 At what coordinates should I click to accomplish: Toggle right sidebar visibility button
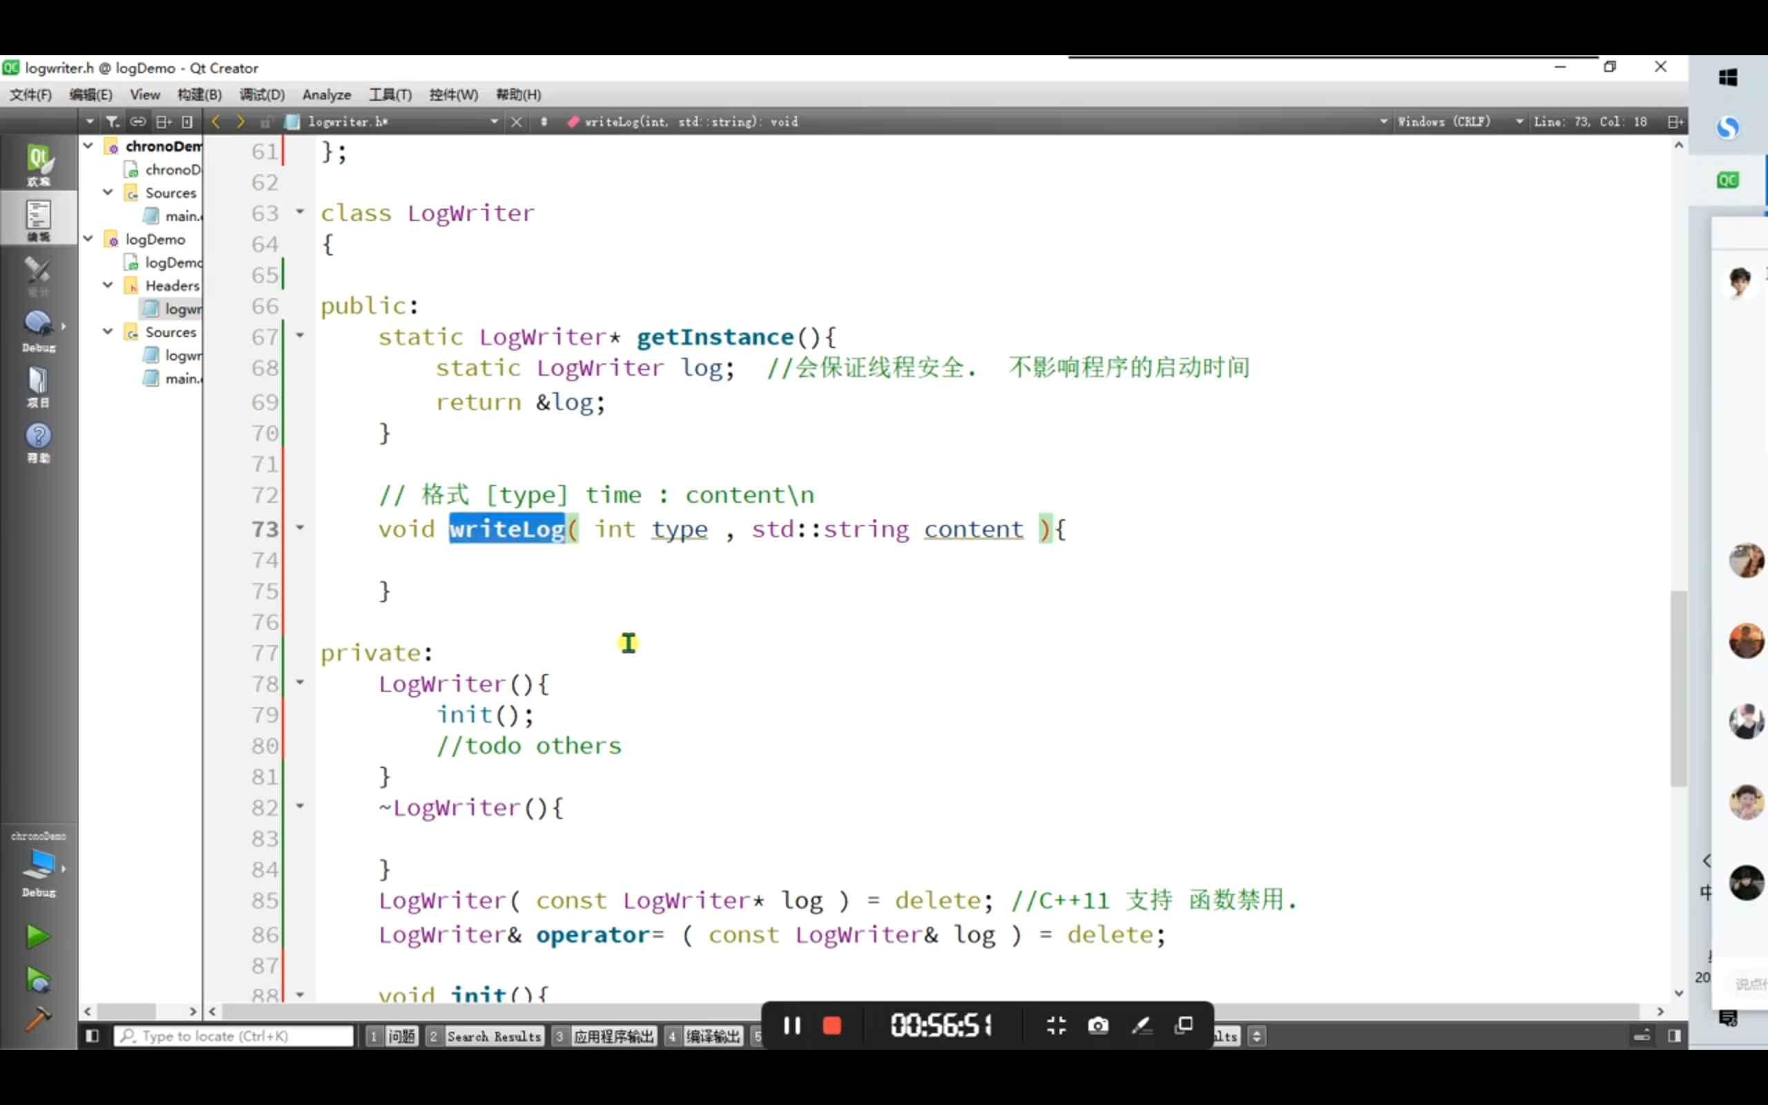pos(1675,1035)
